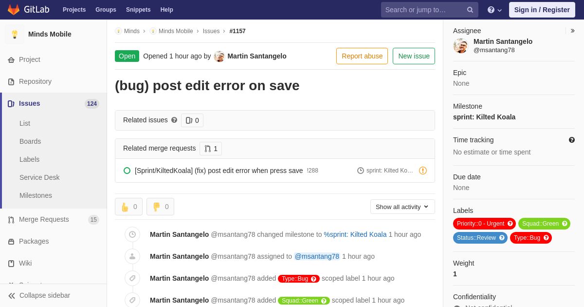Click the Minds Mobile lightbulb avatar

point(15,34)
